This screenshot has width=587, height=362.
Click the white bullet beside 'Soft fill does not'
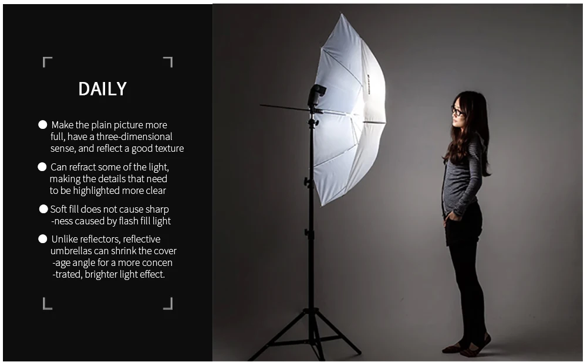point(43,209)
